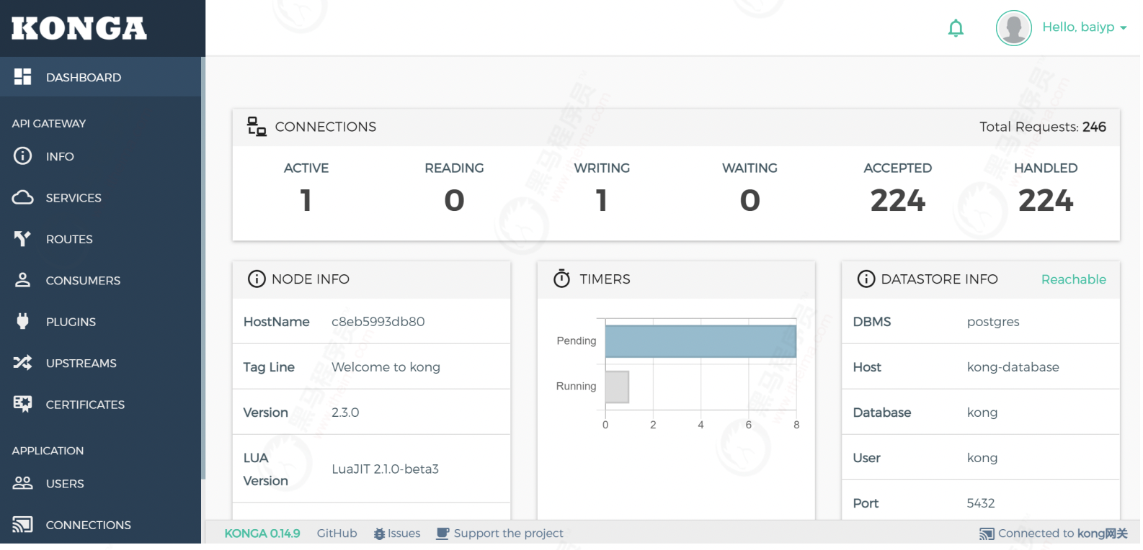Click the kong-database host value
1143x550 pixels.
[x=1013, y=367]
